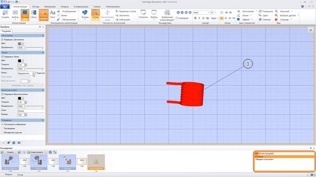Switch to the Опубликовать ribbon tab
316x177 pixels.
[113, 6]
